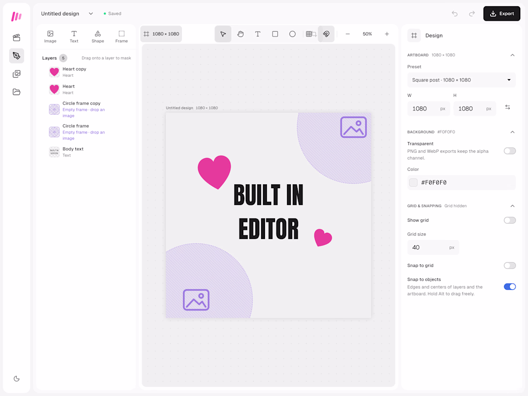Open the Square post preset dropdown
The width and height of the screenshot is (528, 396).
pos(461,80)
